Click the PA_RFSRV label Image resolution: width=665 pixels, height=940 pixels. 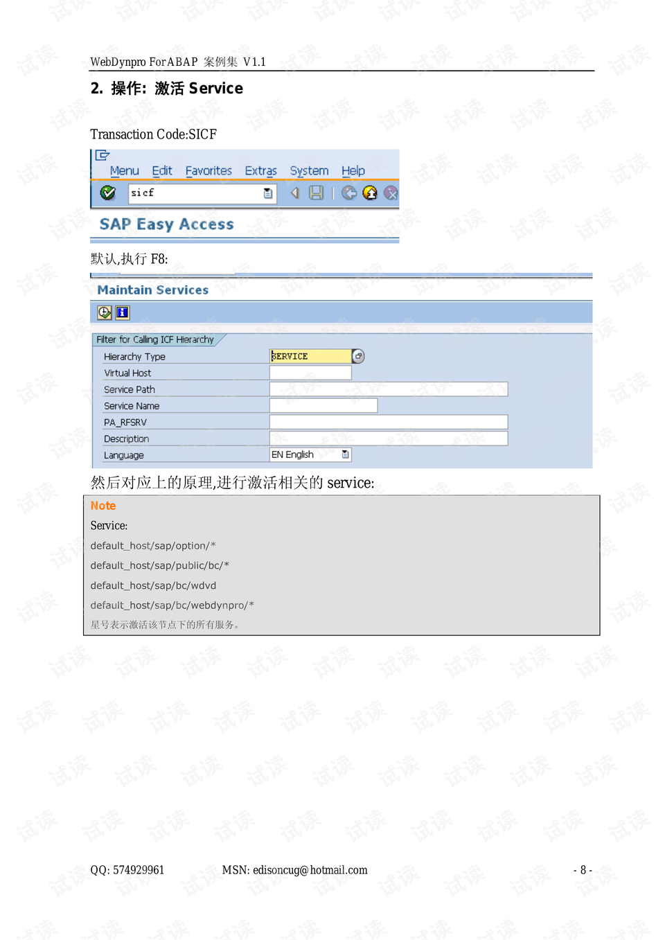tap(125, 423)
